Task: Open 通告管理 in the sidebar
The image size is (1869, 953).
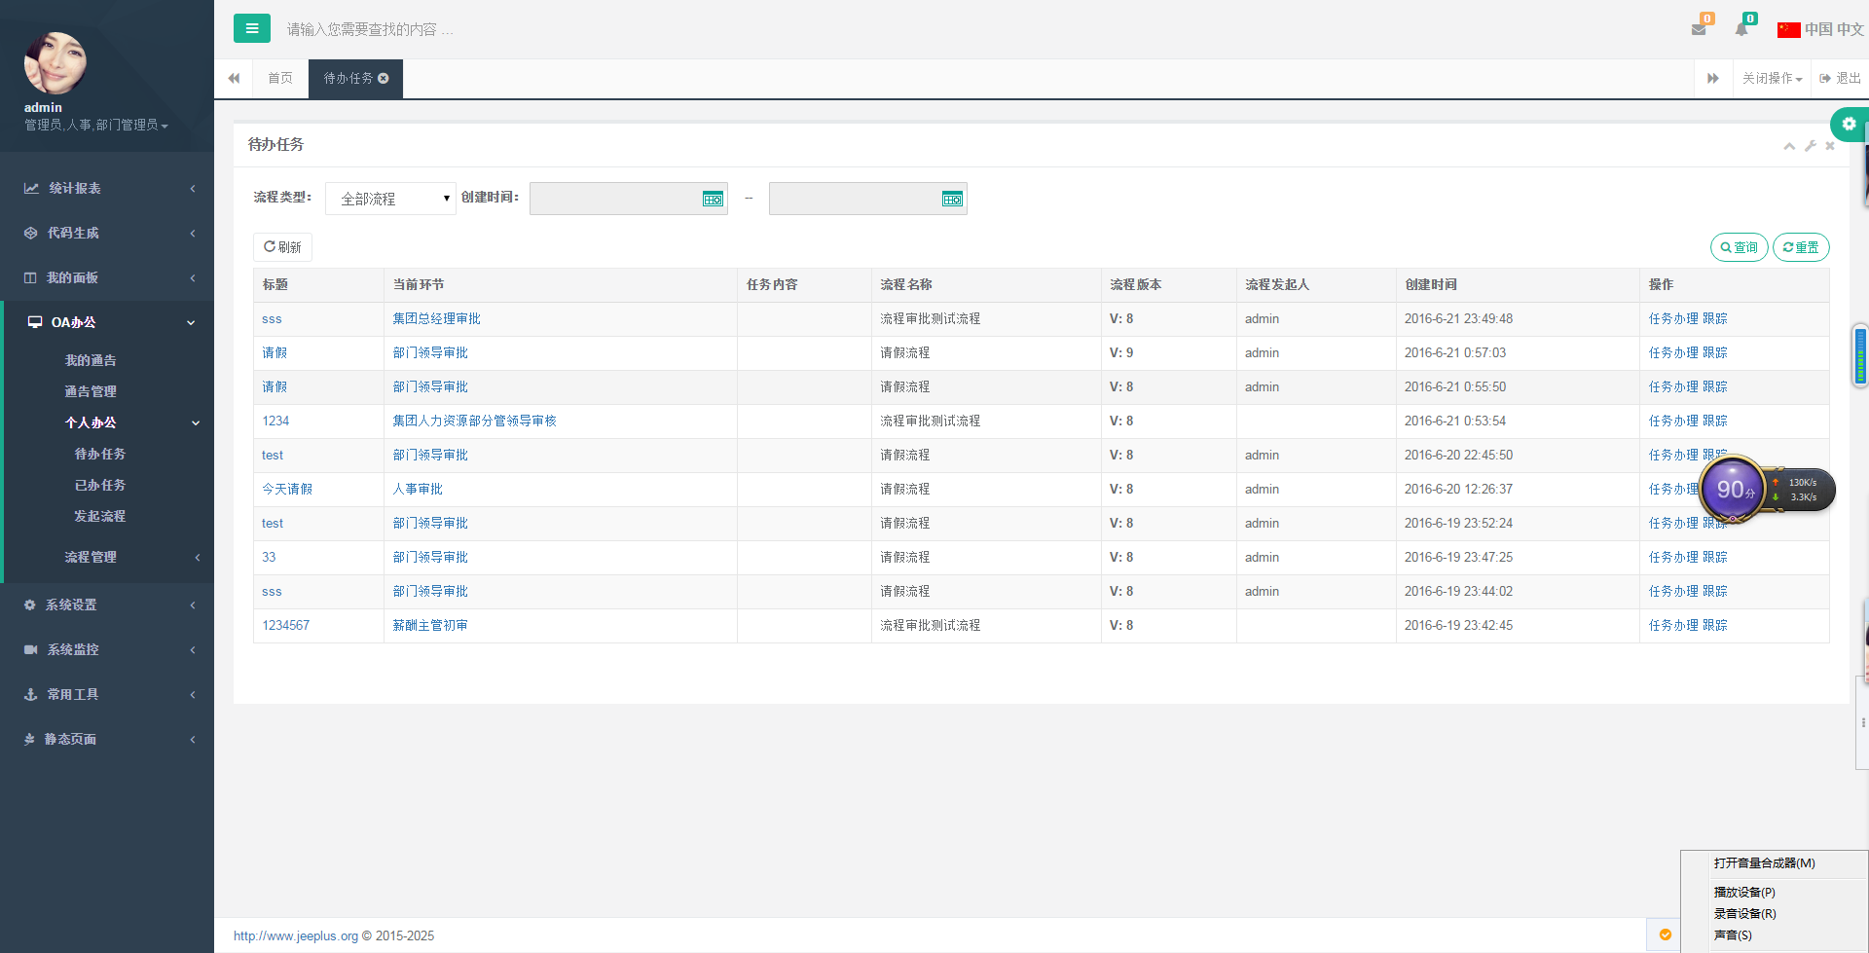Action: [91, 391]
